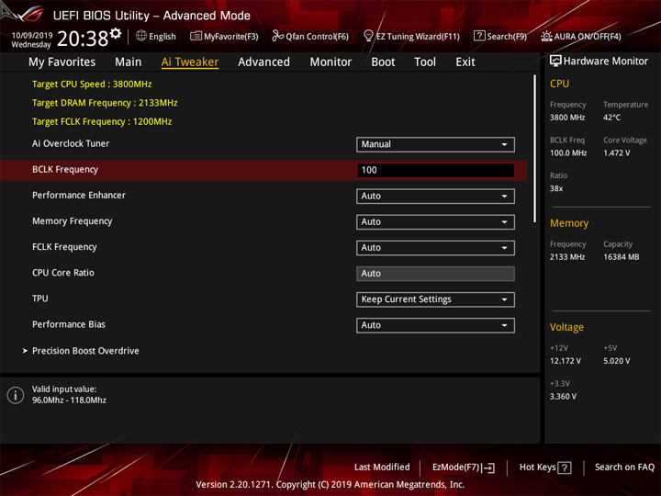Click the Hardware Monitor screen icon

pos(555,61)
